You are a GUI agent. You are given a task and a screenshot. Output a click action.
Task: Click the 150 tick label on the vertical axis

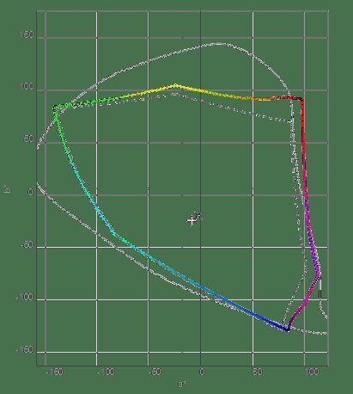27,35
